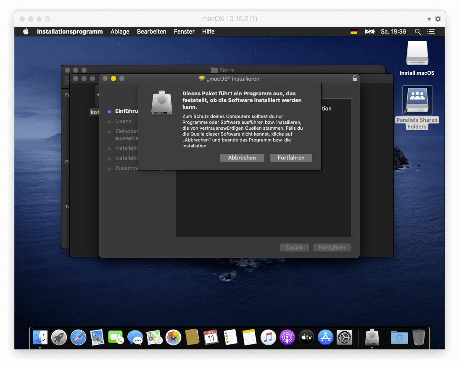Screen dimensions: 459x367
Task: Open Spotlight search magnifier in menu bar
Action: 417,31
